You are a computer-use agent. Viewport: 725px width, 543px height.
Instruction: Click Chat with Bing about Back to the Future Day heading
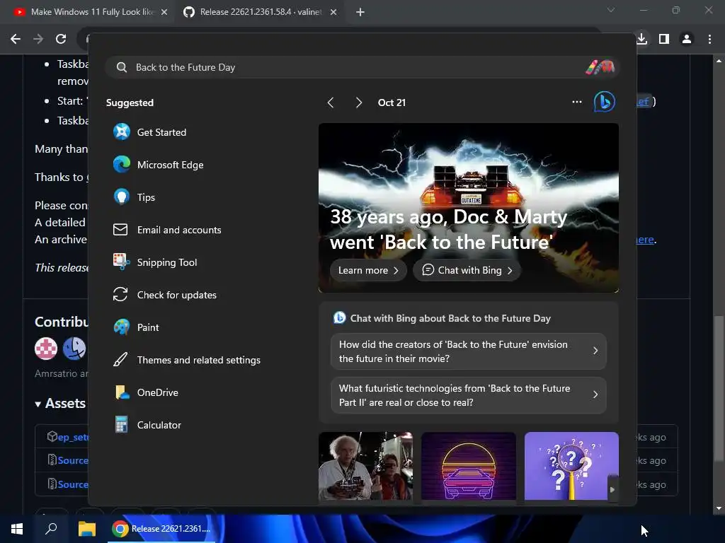pos(450,318)
